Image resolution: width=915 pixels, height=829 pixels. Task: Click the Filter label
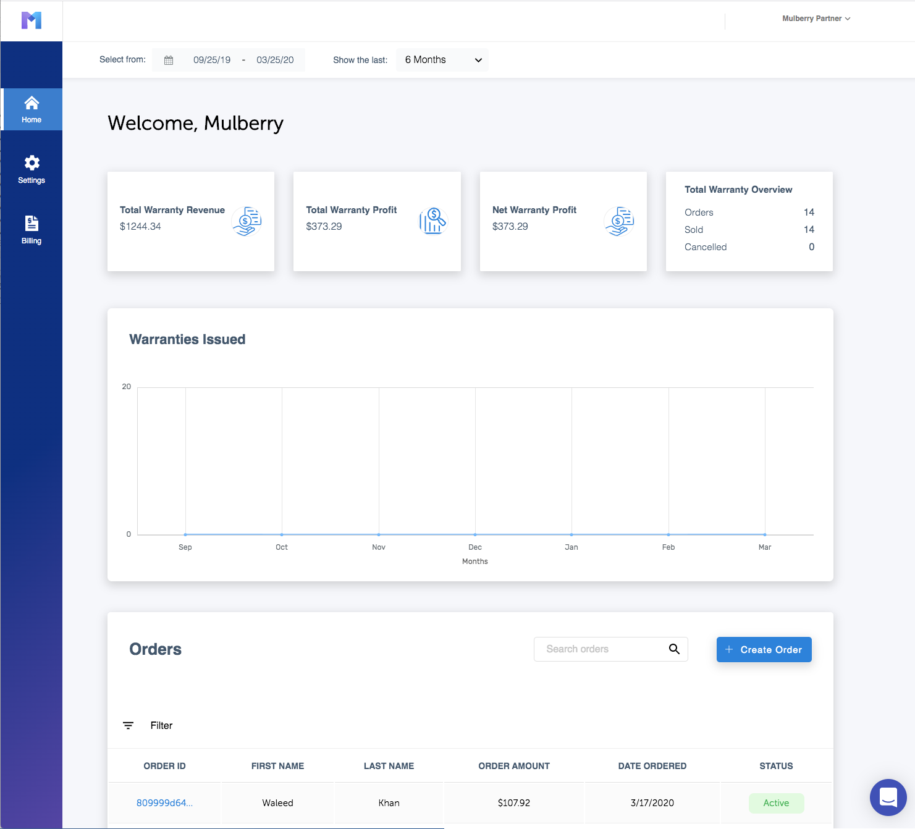pyautogui.click(x=161, y=725)
